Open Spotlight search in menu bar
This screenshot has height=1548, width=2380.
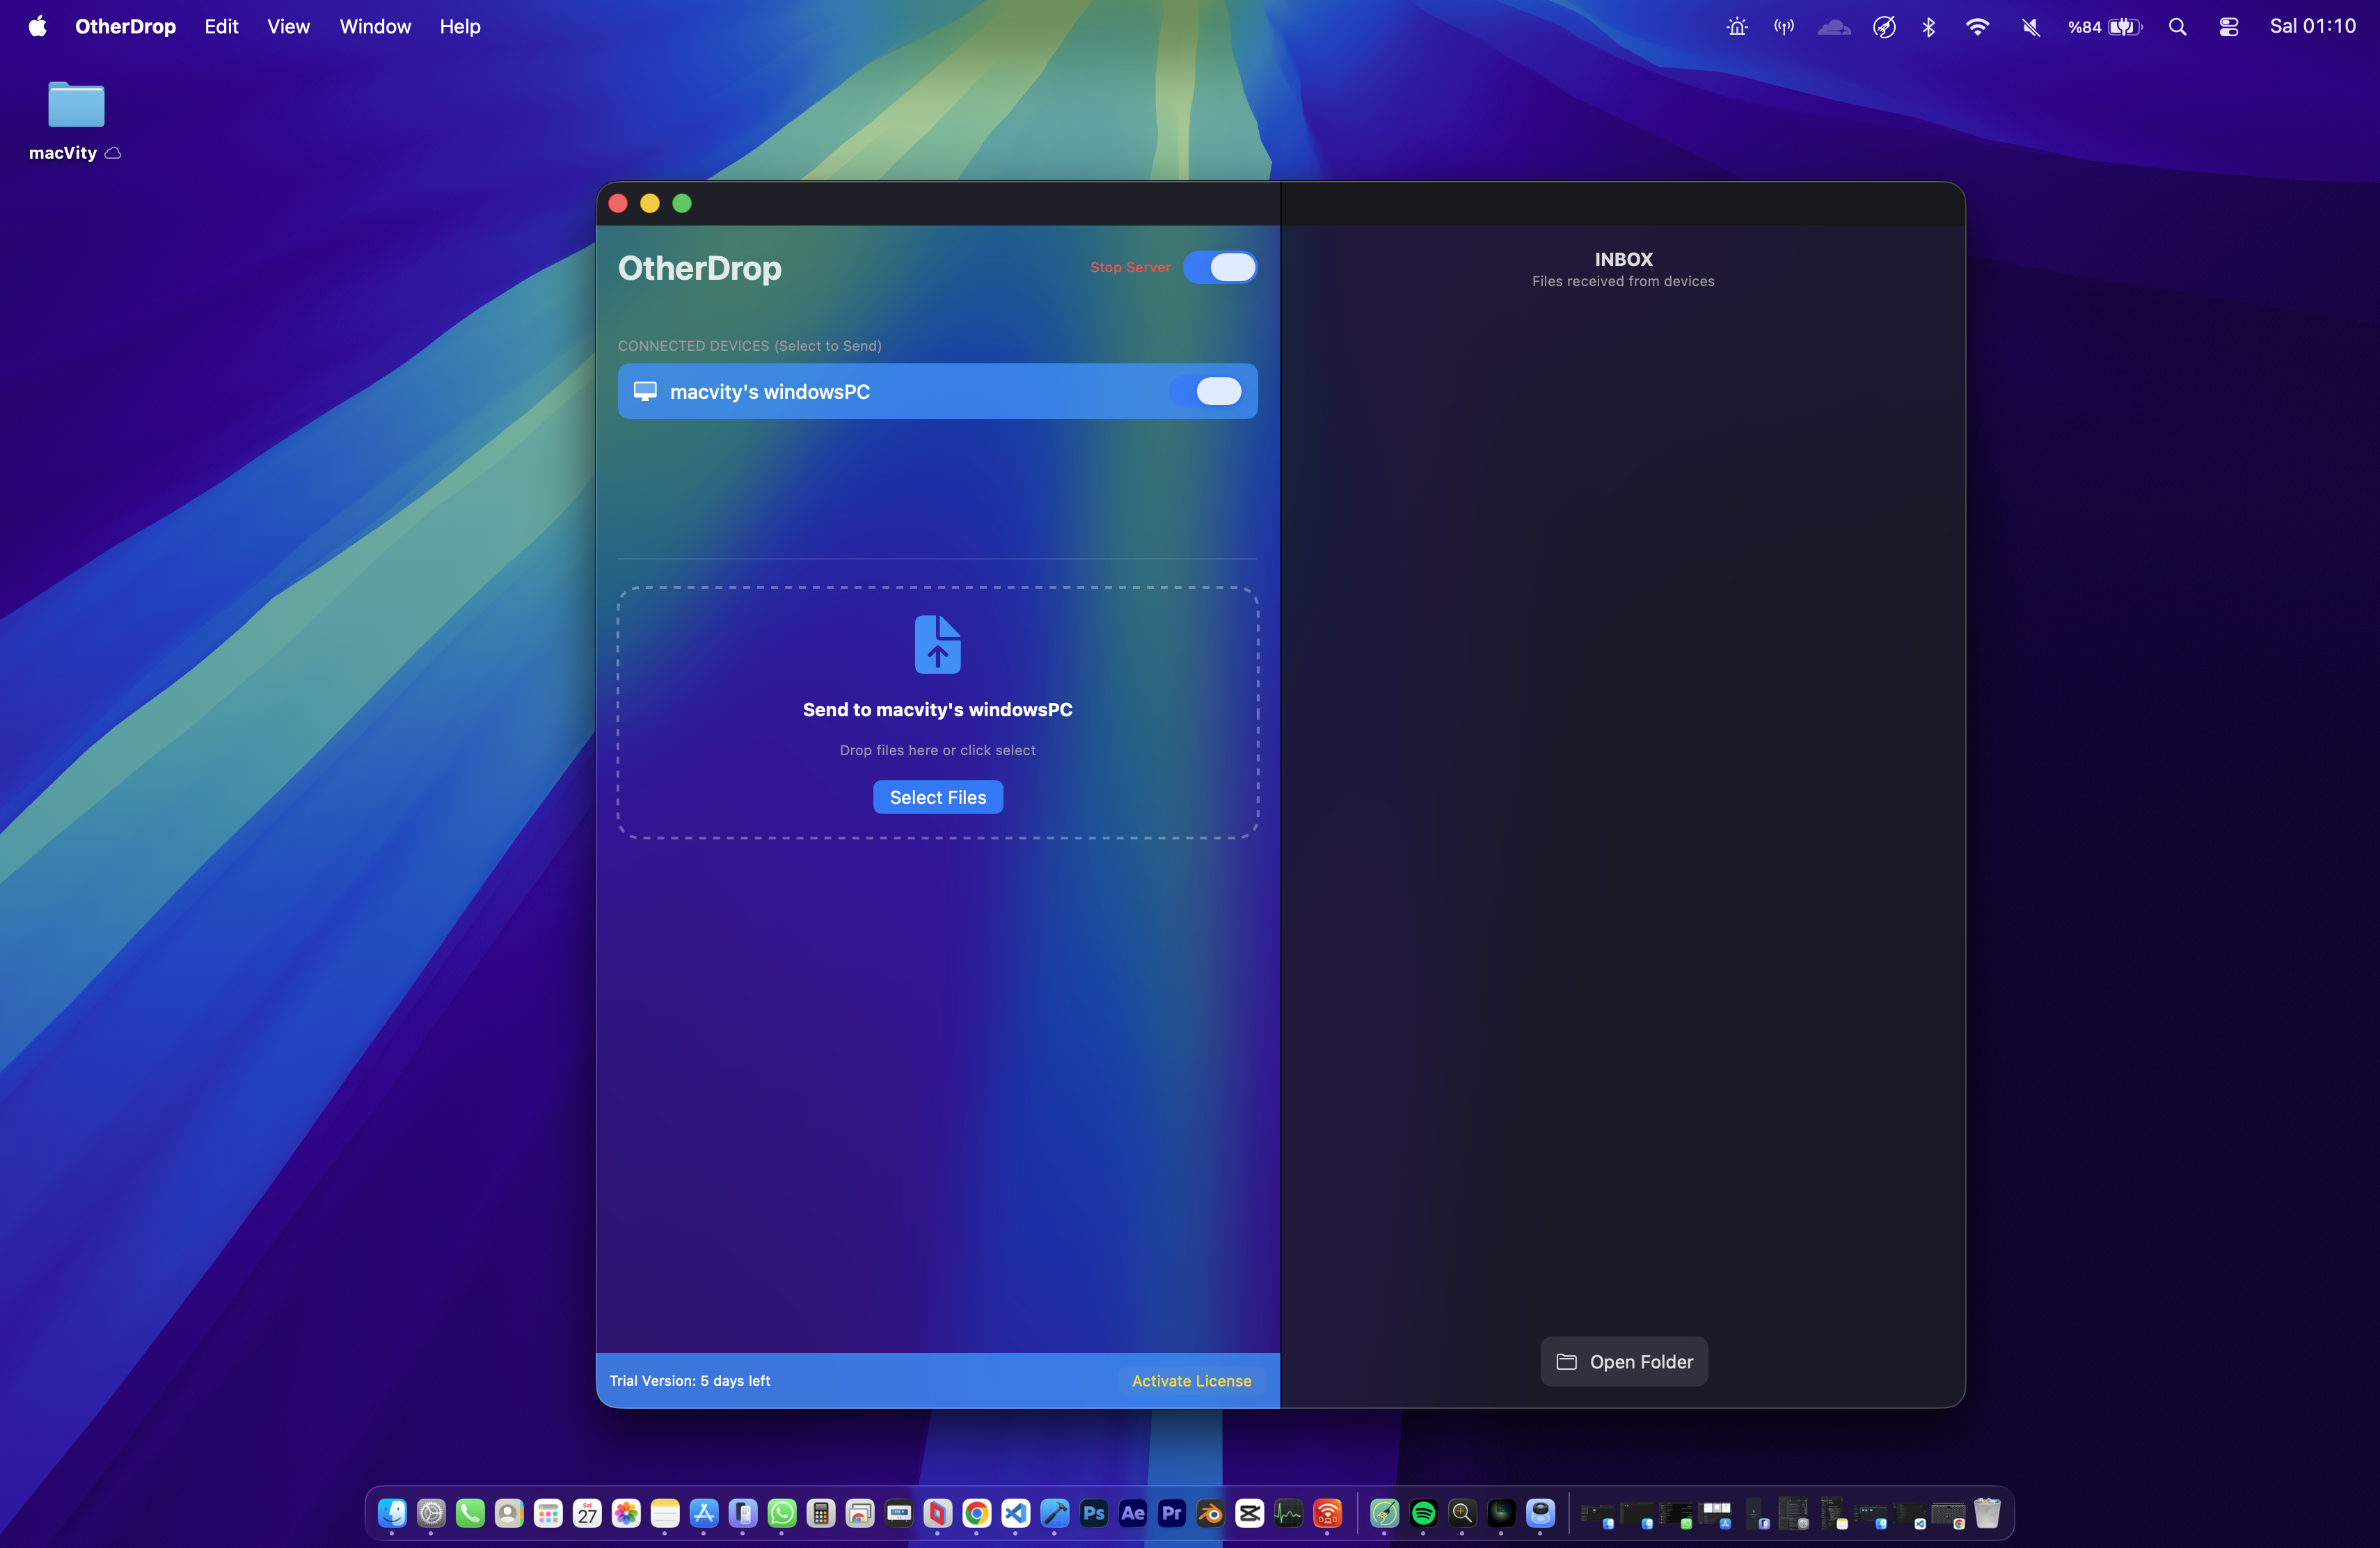point(2177,27)
